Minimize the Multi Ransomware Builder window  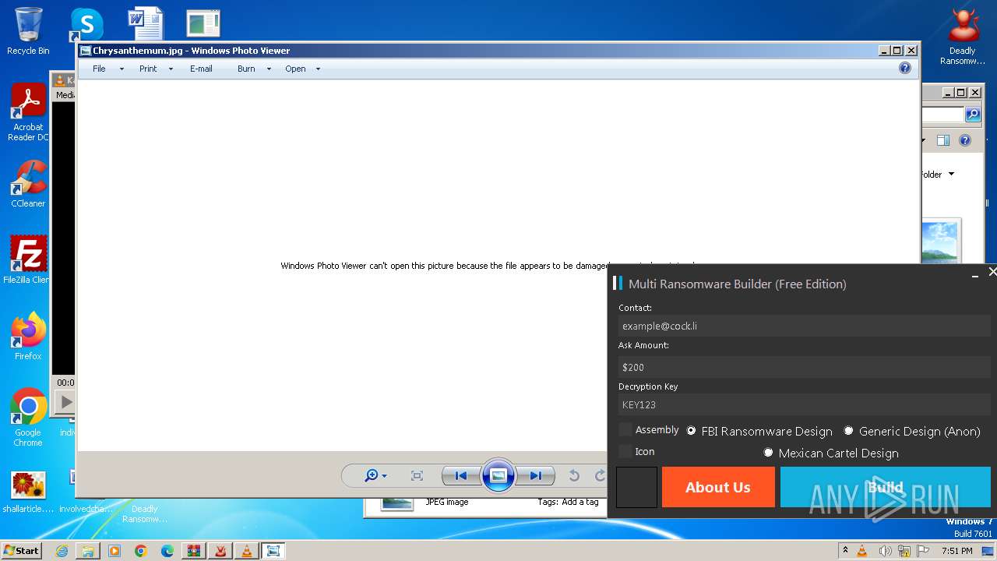point(975,274)
